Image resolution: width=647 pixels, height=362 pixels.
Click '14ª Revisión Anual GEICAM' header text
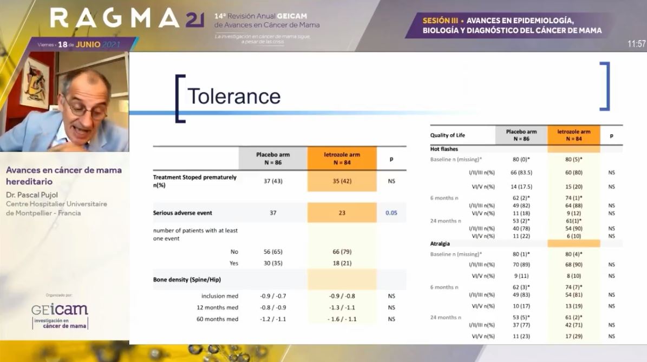coord(260,16)
